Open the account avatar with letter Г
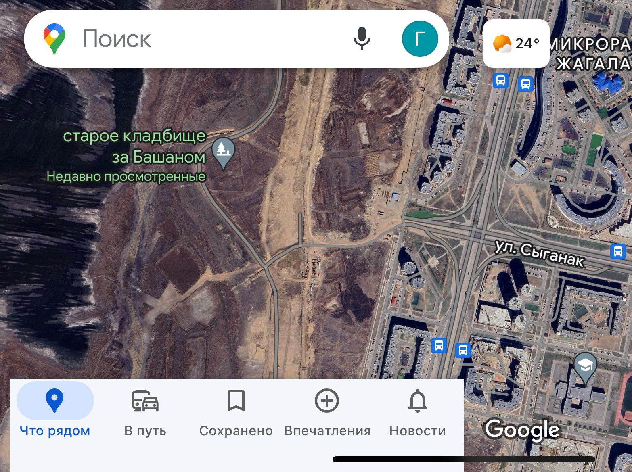Screen dimensions: 632x472 (x=420, y=39)
